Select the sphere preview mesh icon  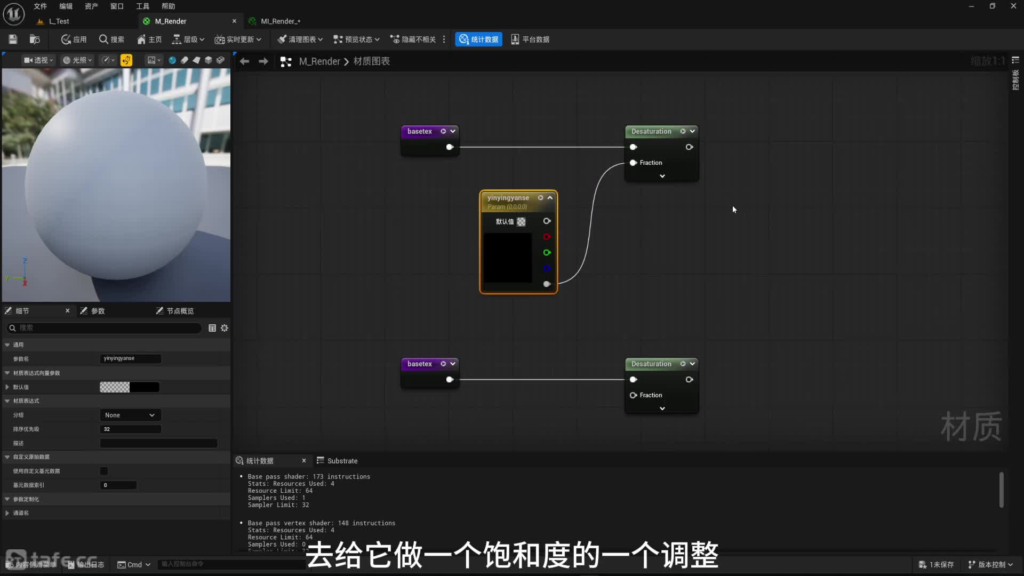pyautogui.click(x=172, y=60)
